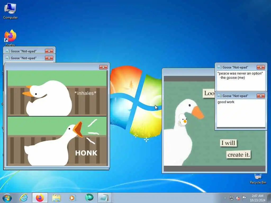Select the notepad-style goose taskbar button
This screenshot has width=271, height=203.
[104, 198]
